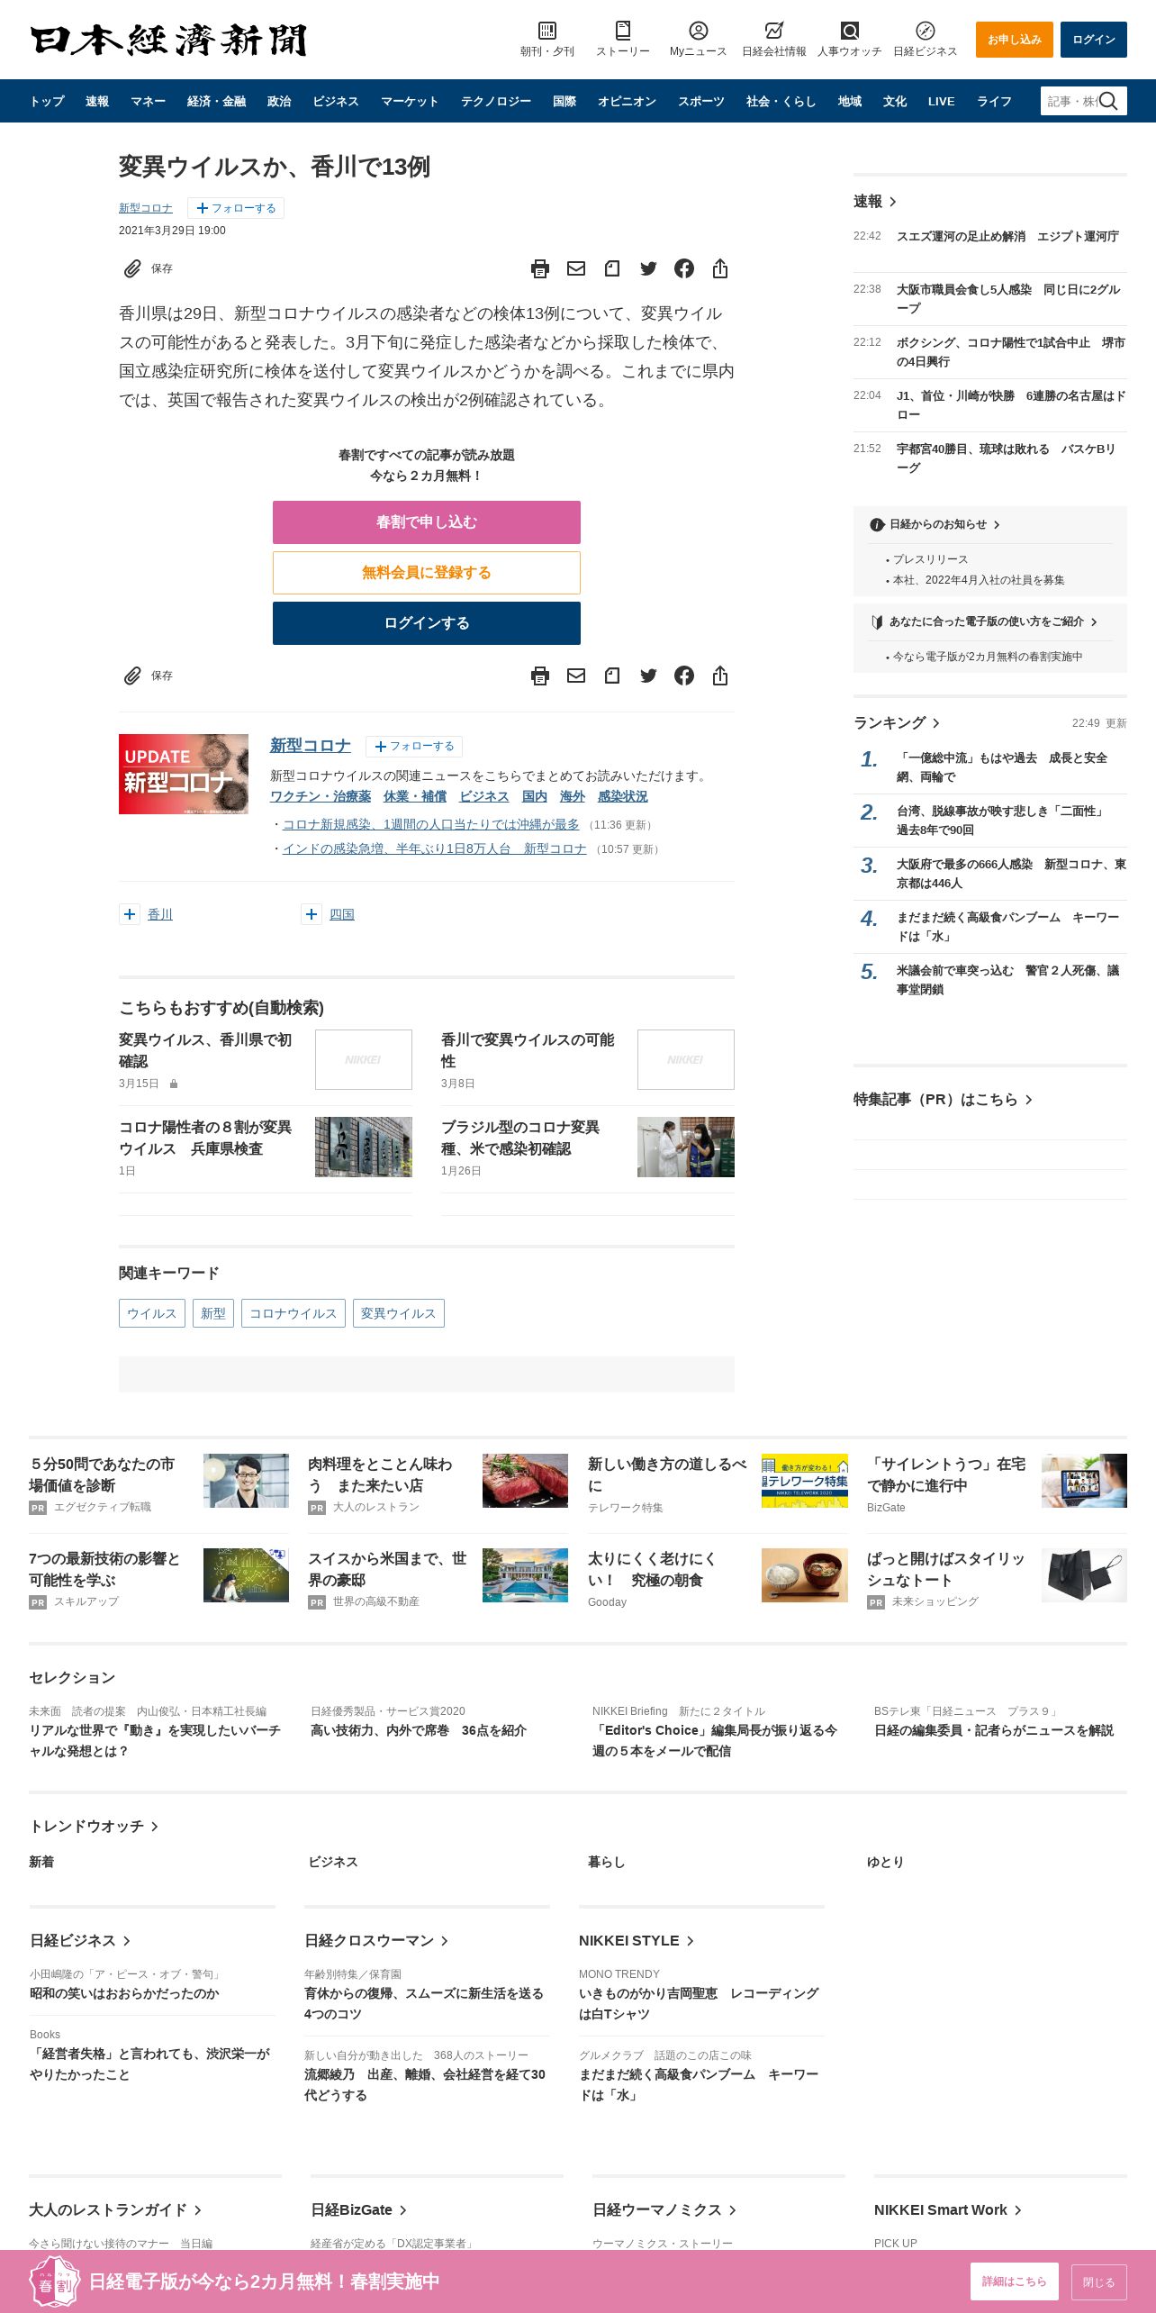Viewport: 1156px width, 2313px height.
Task: Open the スポーツ nav menu item
Action: tap(701, 101)
